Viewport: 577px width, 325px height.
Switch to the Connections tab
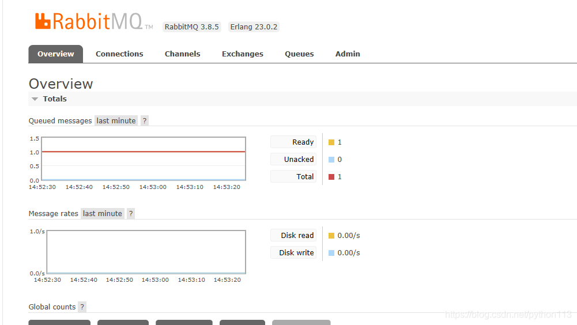(119, 54)
